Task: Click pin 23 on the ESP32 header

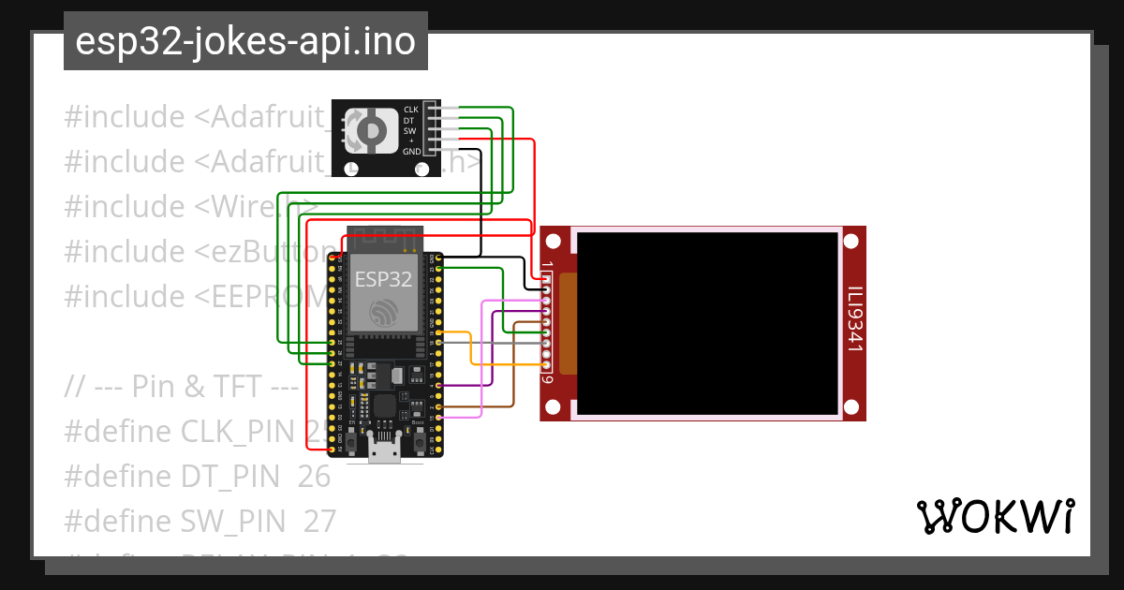Action: (x=439, y=269)
